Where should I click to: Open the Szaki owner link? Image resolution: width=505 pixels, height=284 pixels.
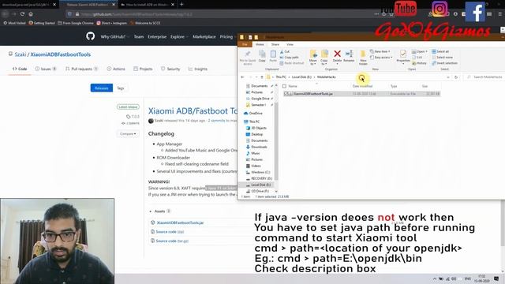[x=21, y=54]
